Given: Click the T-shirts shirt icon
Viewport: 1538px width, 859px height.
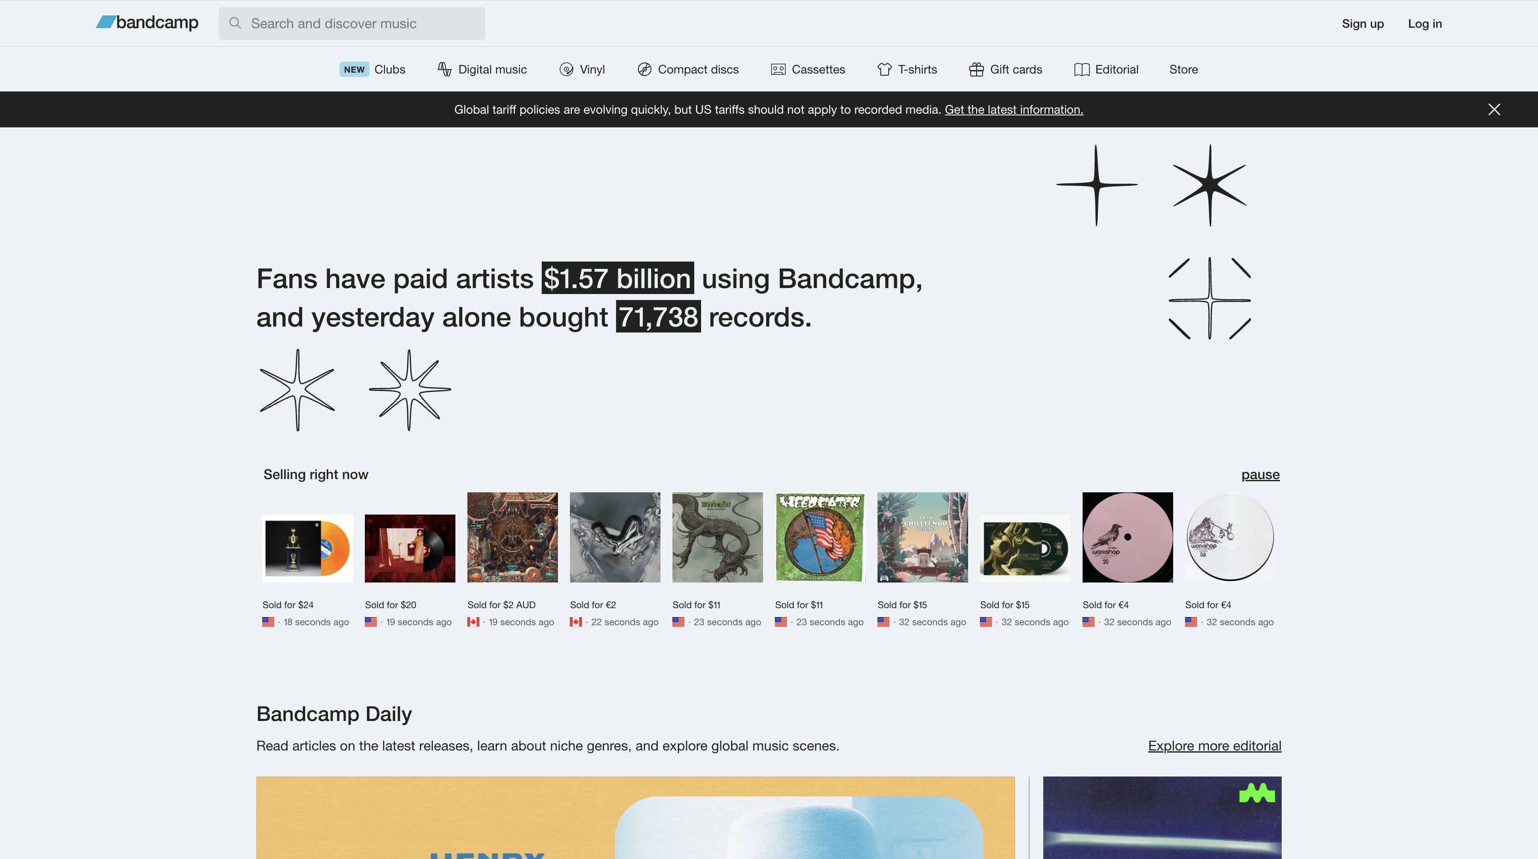Looking at the screenshot, I should point(884,69).
